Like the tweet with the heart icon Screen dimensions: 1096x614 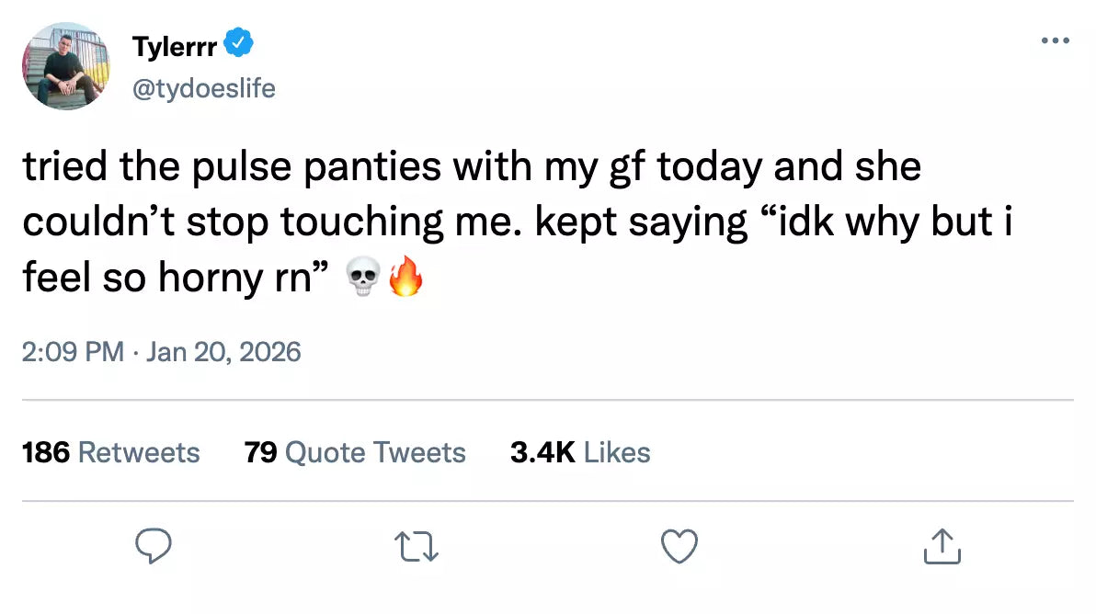click(x=679, y=547)
